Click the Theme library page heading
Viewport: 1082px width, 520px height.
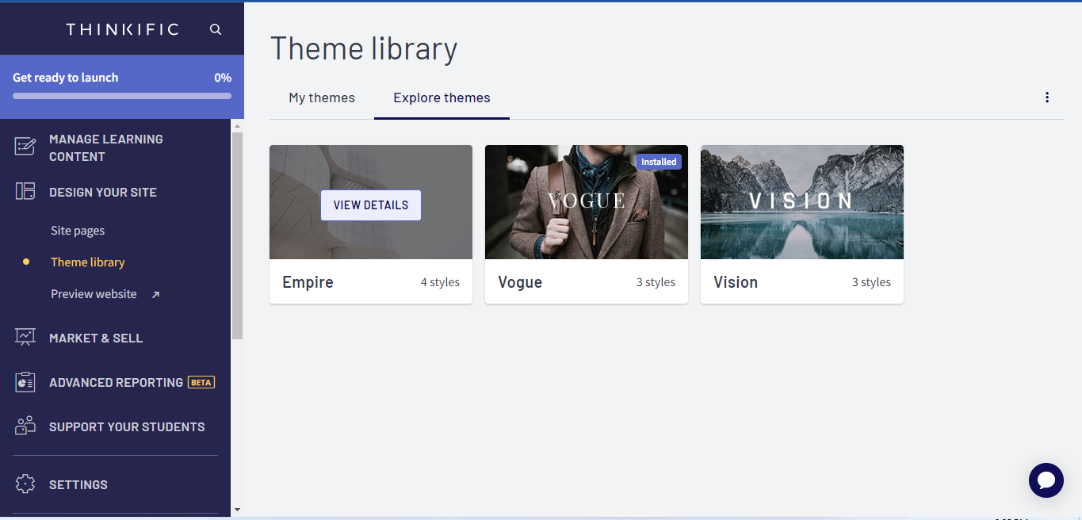coord(364,48)
